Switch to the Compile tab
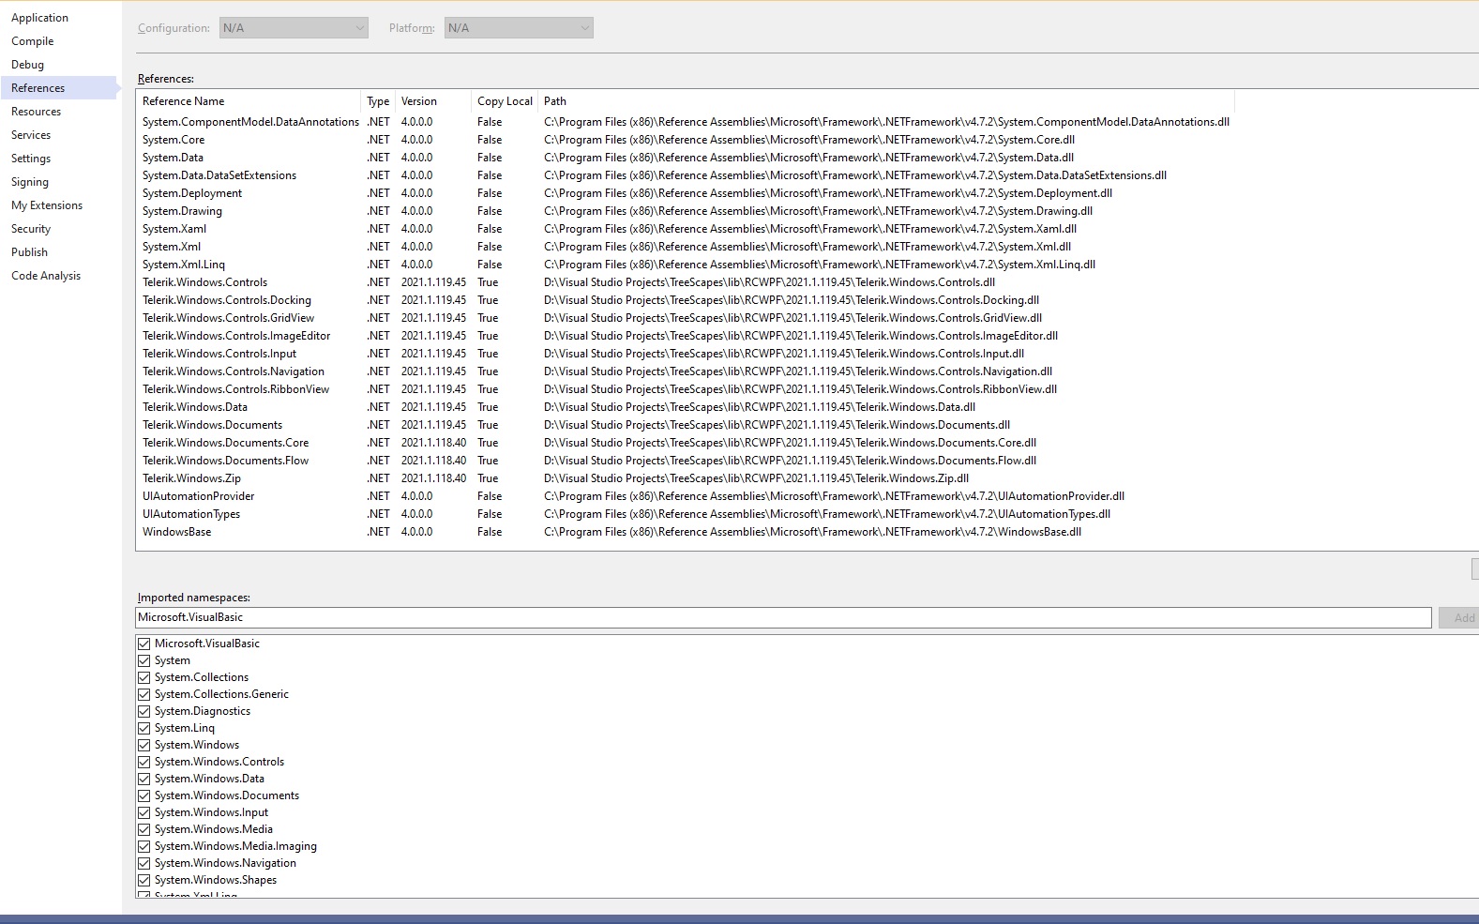 coord(33,41)
